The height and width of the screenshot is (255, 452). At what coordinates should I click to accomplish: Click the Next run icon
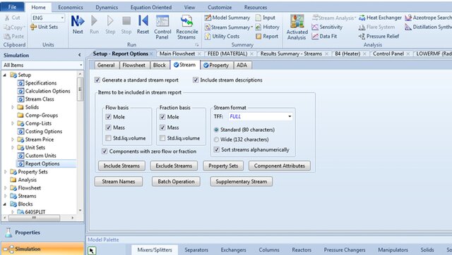(78, 21)
